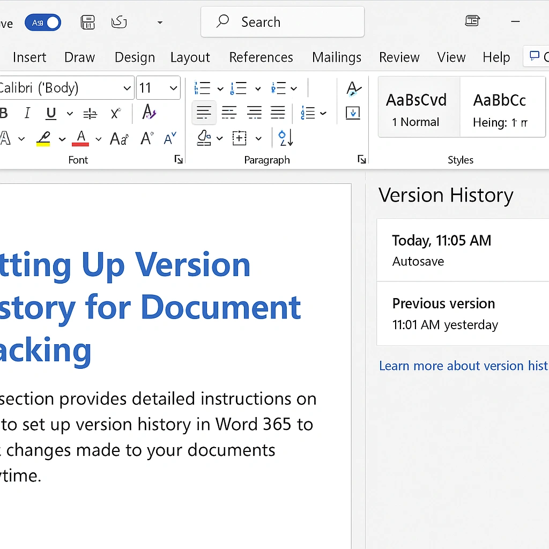
Task: Toggle Italic formatting
Action: click(x=27, y=113)
